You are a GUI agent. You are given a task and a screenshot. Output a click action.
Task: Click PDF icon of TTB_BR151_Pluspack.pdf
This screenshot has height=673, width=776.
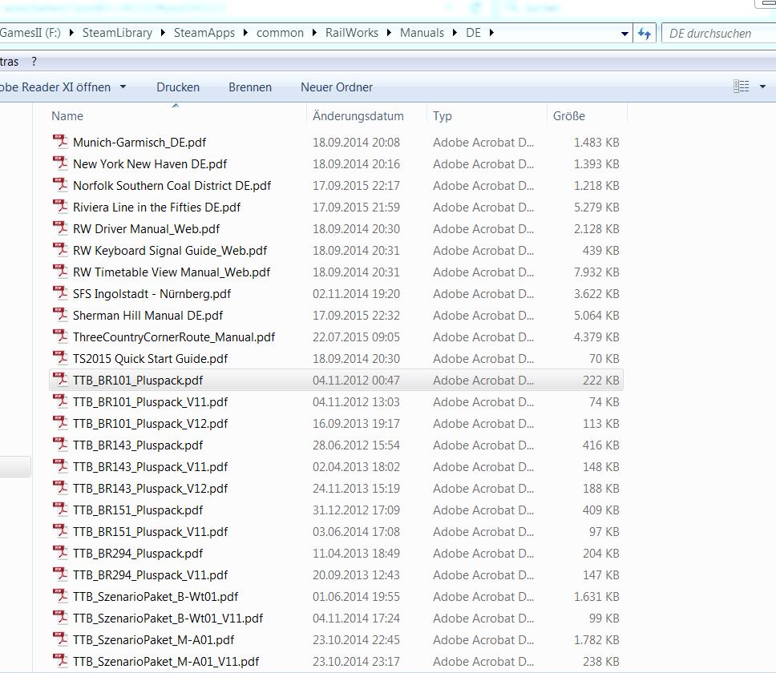(60, 510)
